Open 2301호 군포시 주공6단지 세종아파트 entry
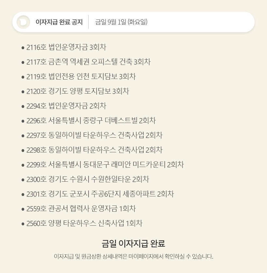 pos(100,194)
